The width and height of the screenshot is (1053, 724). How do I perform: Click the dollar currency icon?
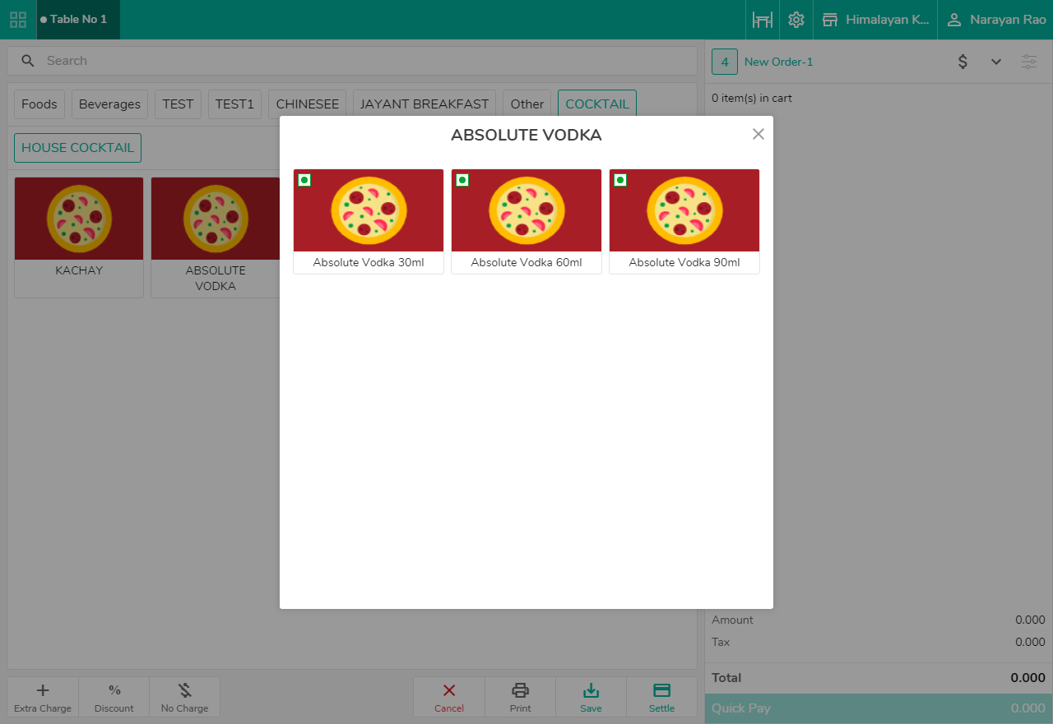(963, 62)
